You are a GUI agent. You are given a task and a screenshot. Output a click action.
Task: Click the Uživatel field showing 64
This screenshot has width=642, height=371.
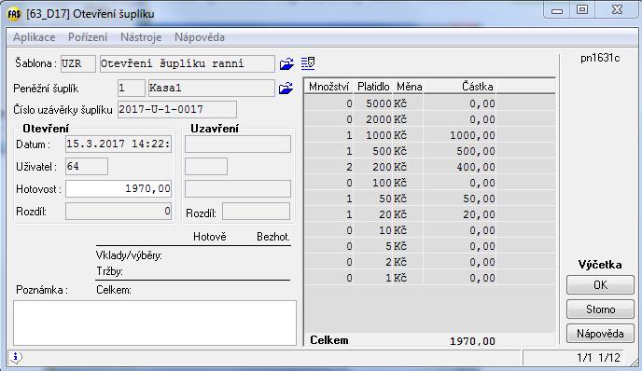tap(87, 167)
